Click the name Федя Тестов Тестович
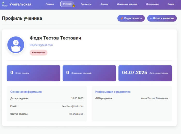Image resolution: width=181 pixels, height=134 pixels. 55,38
